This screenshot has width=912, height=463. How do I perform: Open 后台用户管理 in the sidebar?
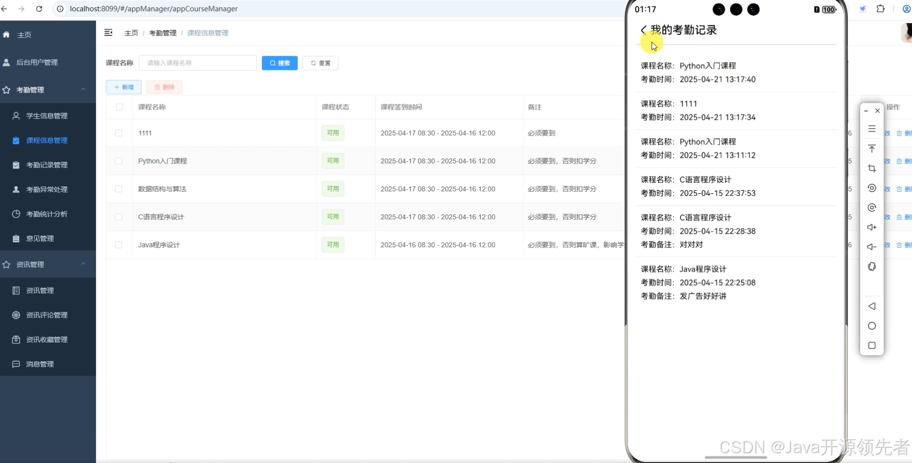(48, 62)
